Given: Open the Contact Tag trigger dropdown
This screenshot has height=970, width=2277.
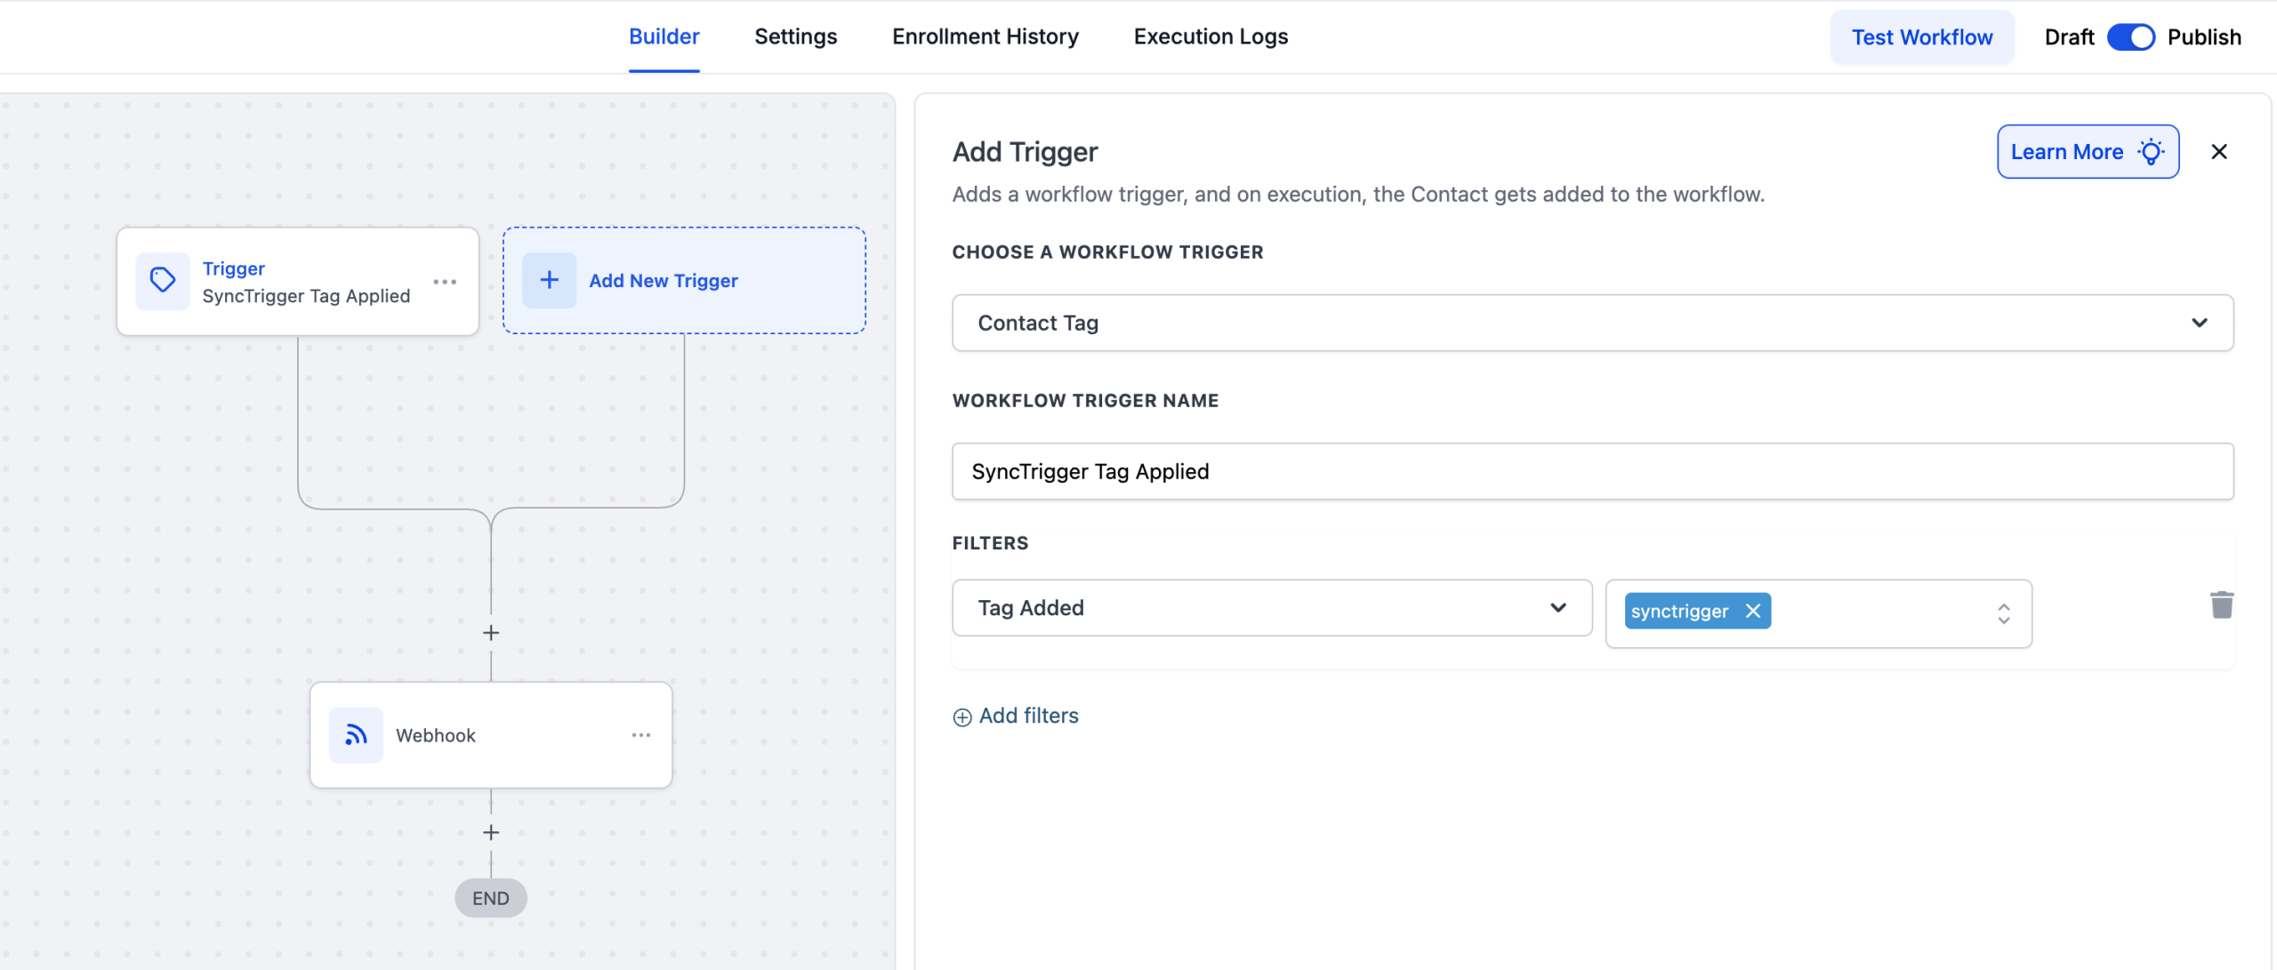Looking at the screenshot, I should [x=1592, y=323].
